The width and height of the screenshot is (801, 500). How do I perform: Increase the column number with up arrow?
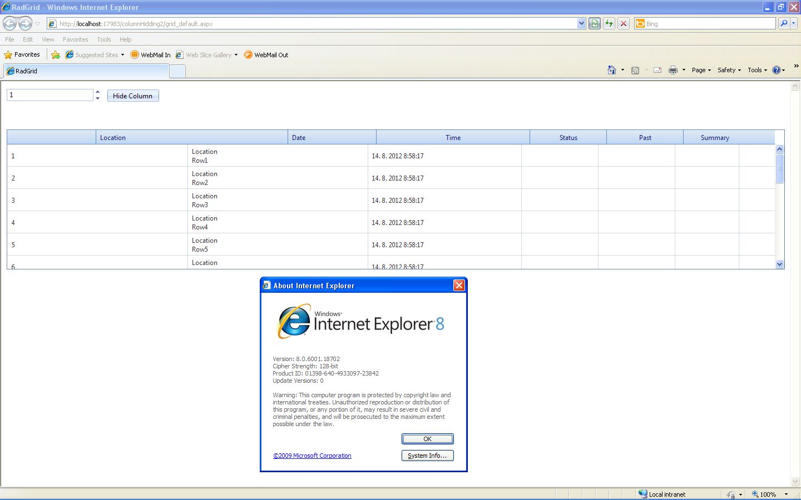pyautogui.click(x=97, y=92)
